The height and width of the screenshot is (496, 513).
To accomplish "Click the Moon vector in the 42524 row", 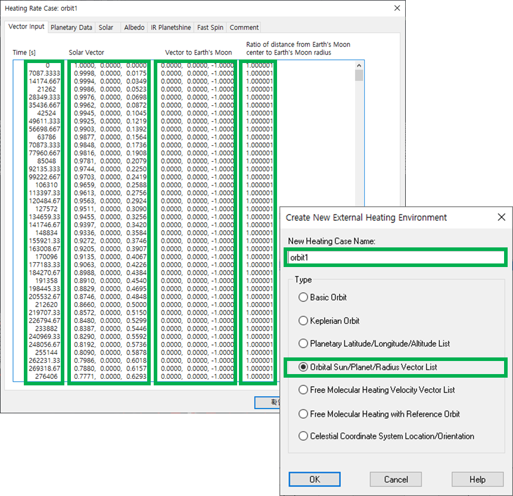I will coord(197,113).
